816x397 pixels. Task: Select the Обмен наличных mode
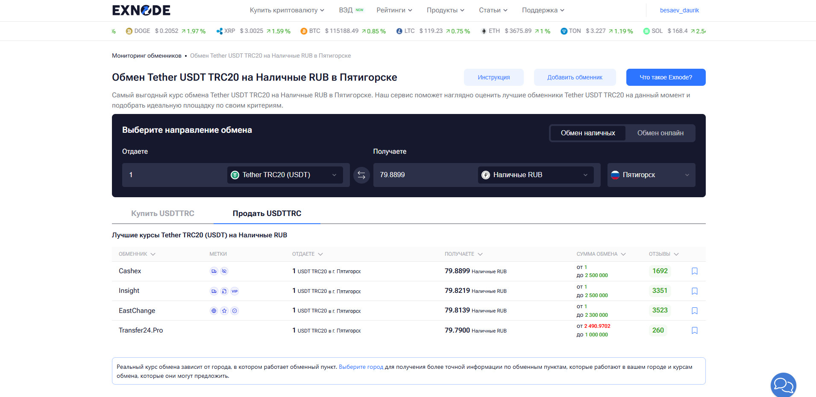click(x=587, y=133)
